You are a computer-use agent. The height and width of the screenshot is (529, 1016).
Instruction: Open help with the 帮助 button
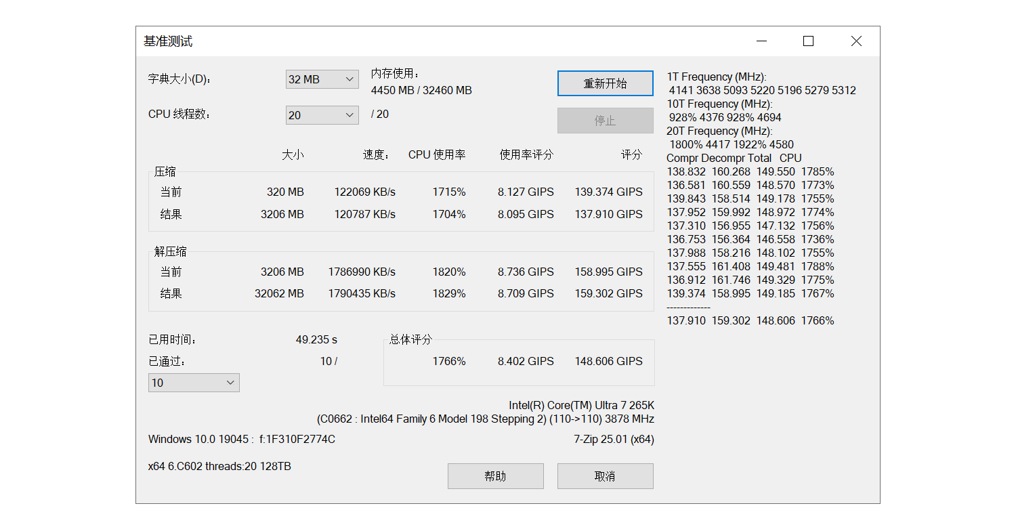496,476
